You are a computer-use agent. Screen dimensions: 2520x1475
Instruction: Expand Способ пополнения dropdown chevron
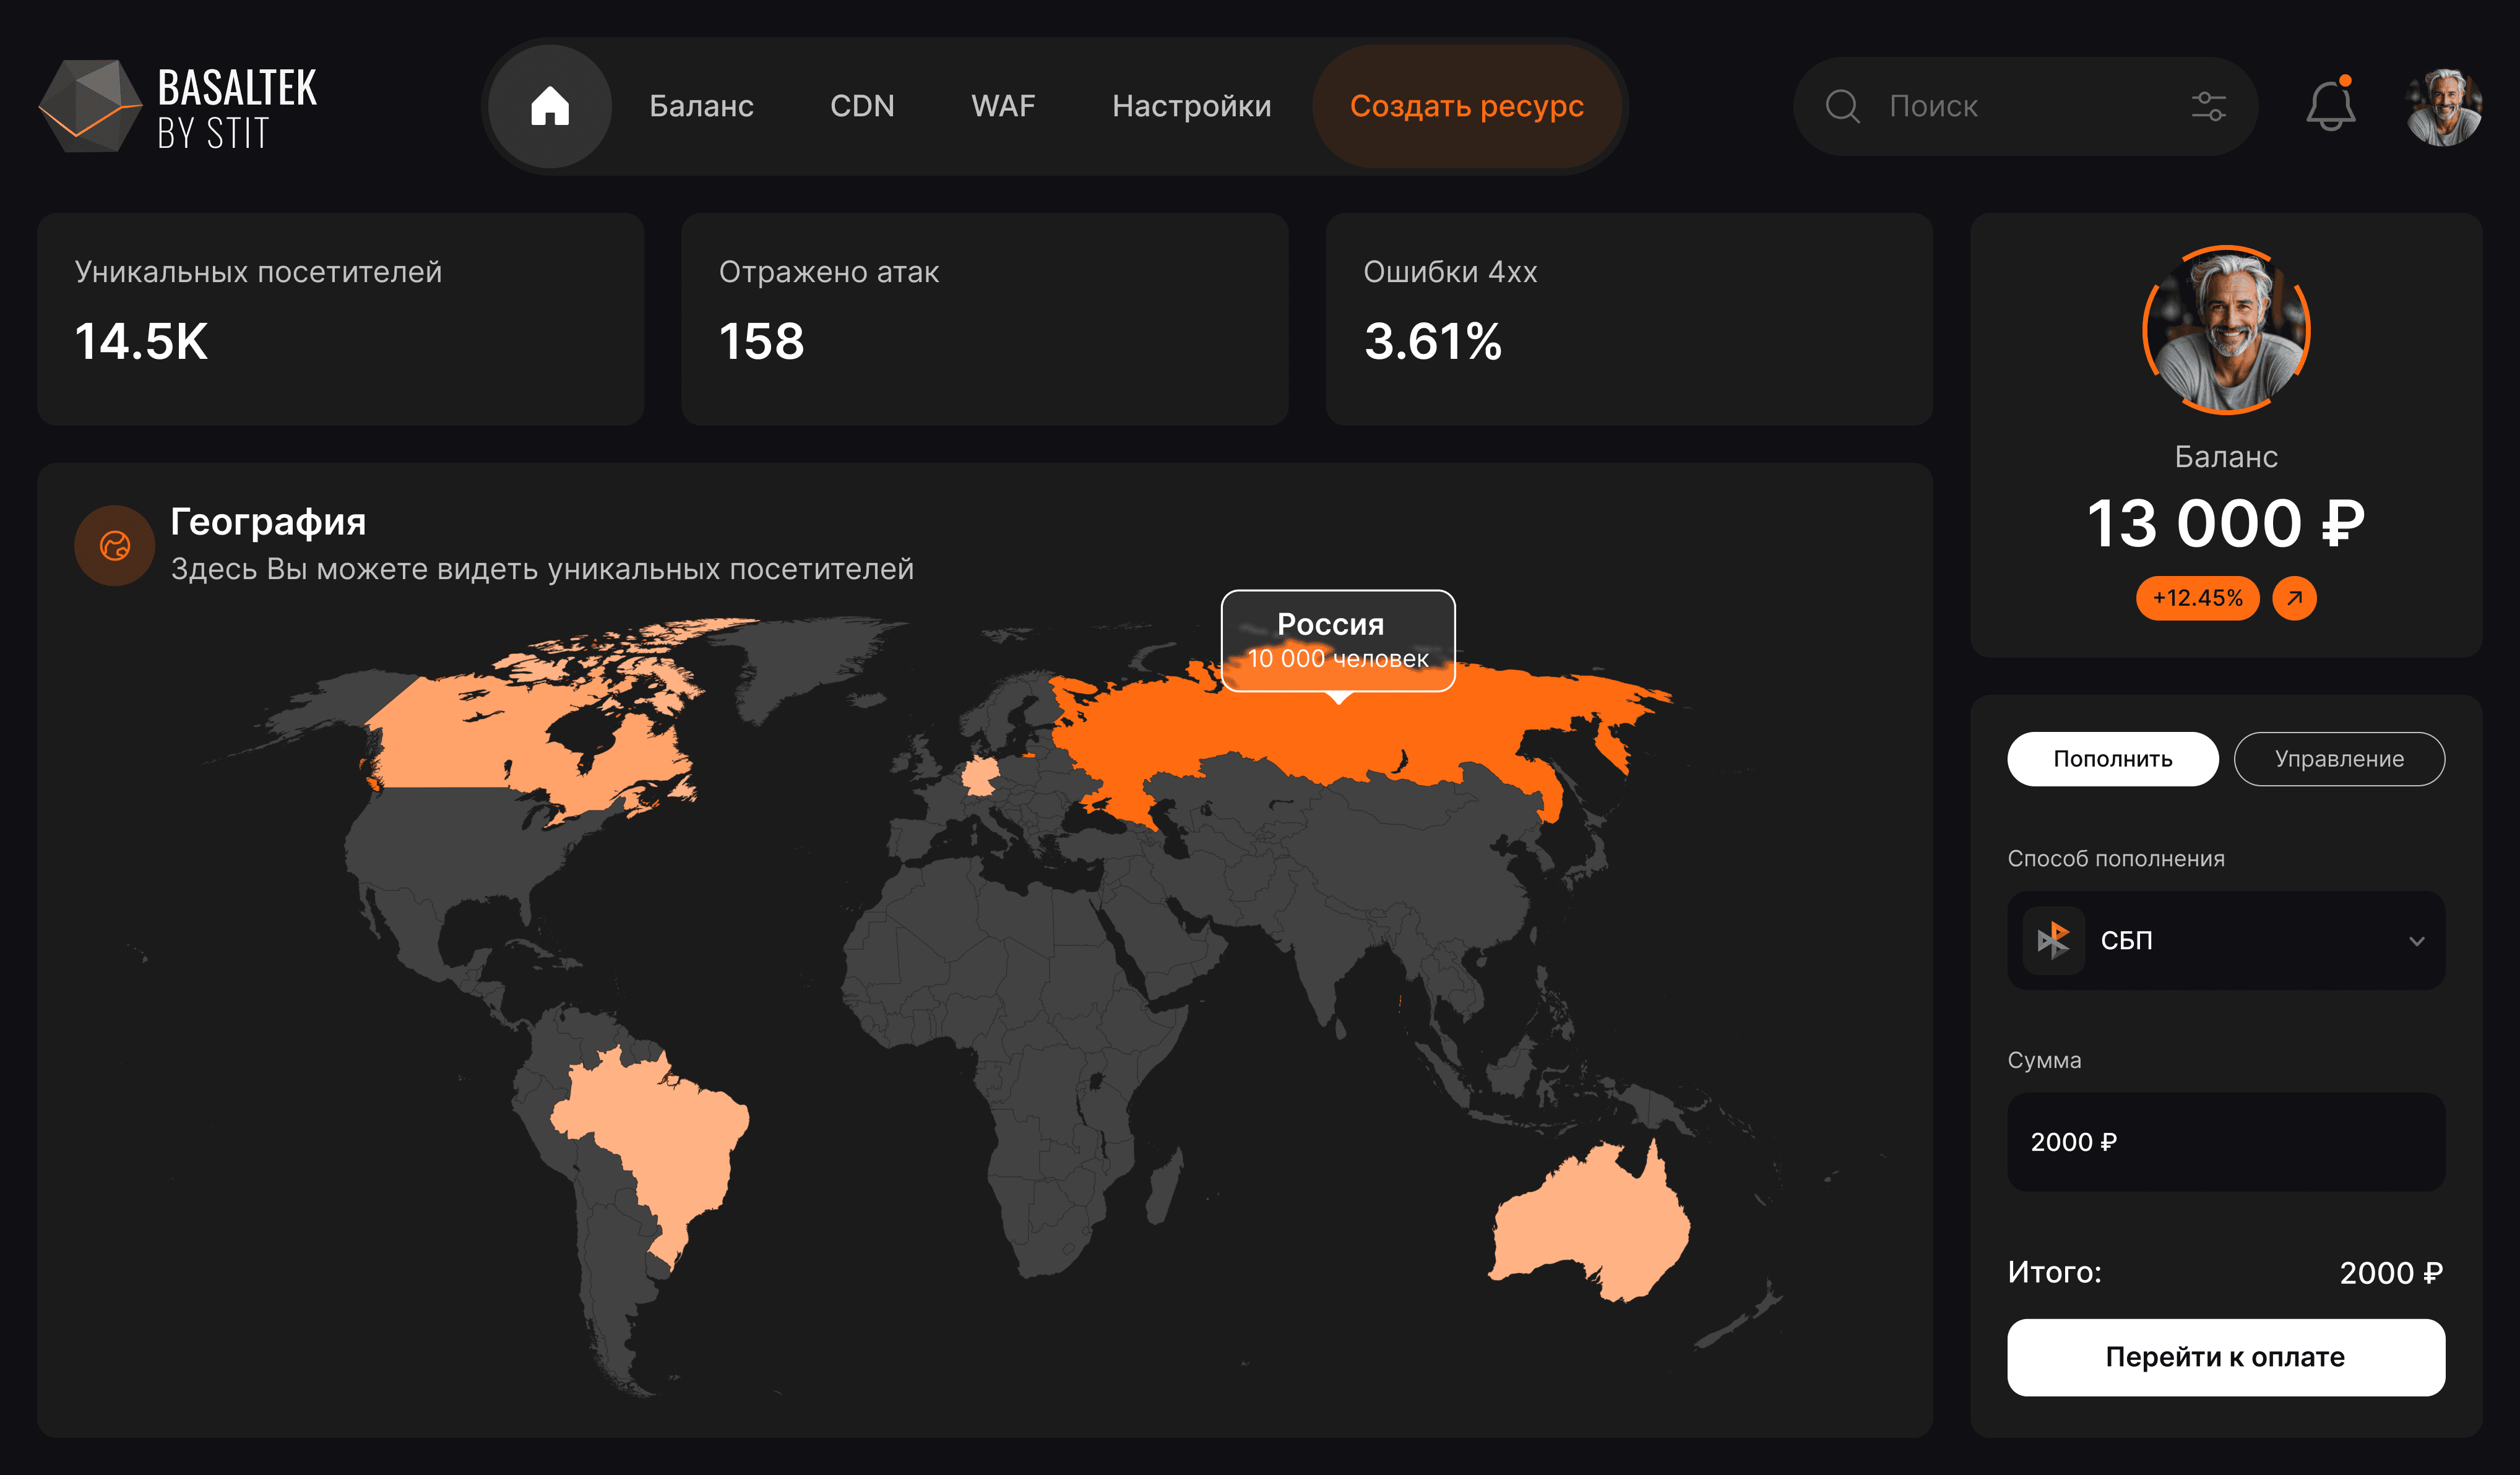(2416, 941)
